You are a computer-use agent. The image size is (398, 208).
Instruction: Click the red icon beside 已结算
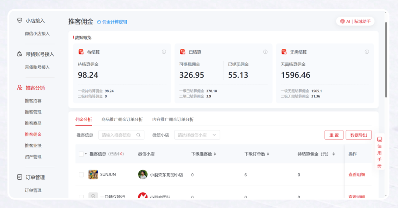[182, 52]
